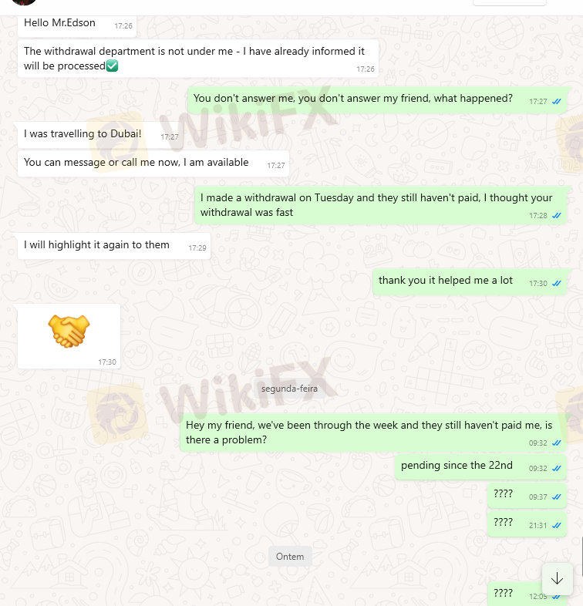583x606 pixels.
Task: Click the handshake emoji sticker message
Action: tap(69, 336)
